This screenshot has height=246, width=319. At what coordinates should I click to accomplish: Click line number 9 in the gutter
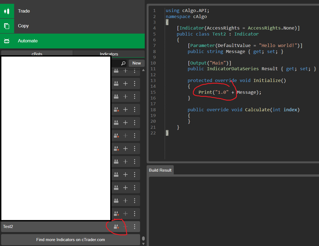click(154, 57)
